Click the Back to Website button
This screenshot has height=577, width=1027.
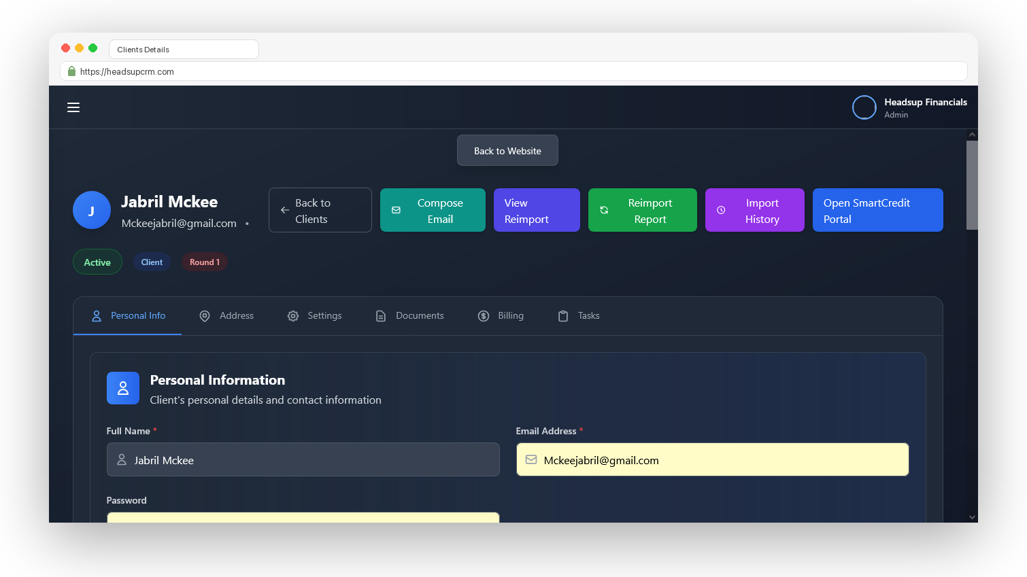pos(507,150)
